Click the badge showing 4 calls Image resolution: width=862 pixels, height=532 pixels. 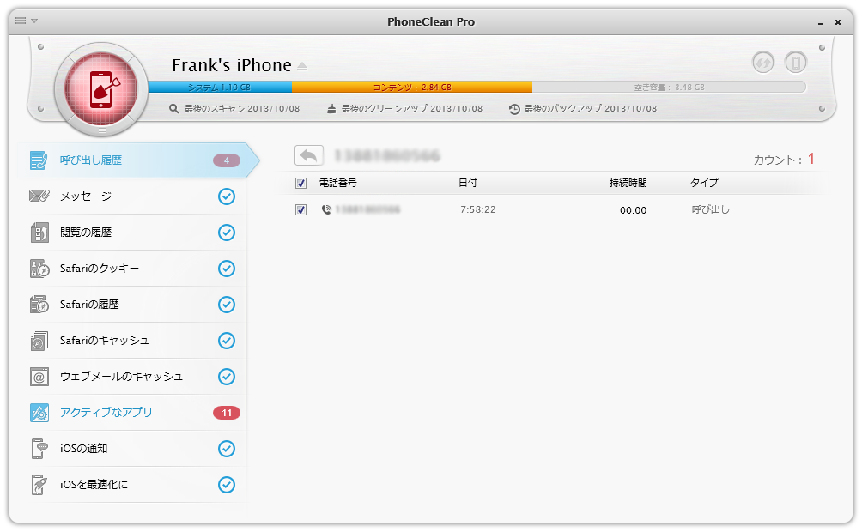[x=227, y=160]
